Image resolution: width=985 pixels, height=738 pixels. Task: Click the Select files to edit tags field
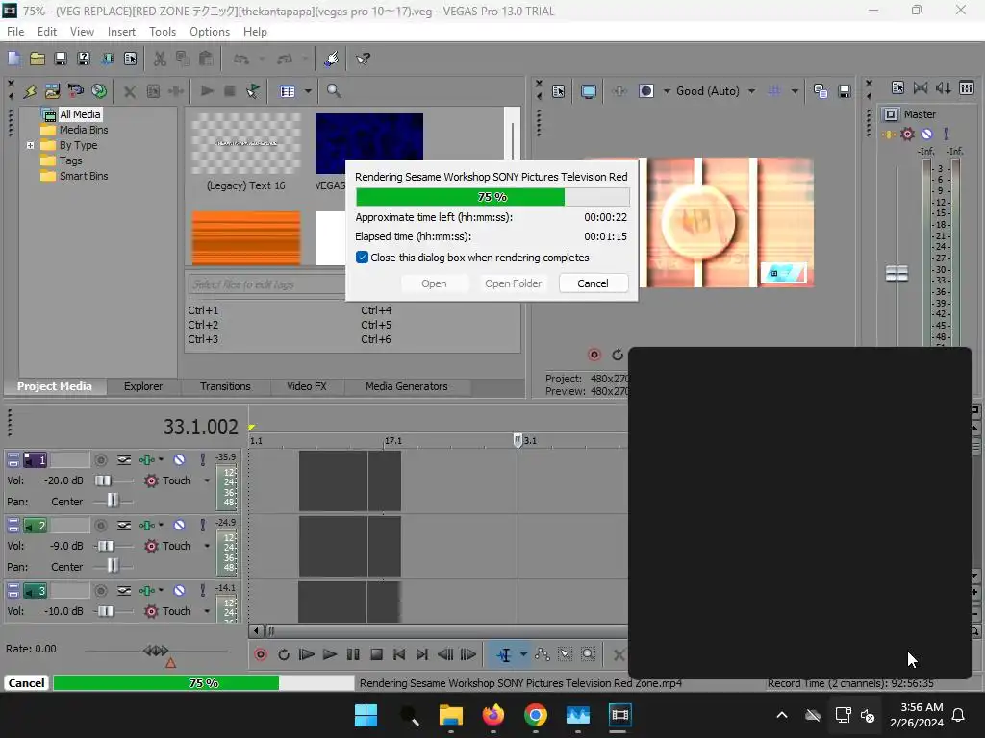point(266,284)
